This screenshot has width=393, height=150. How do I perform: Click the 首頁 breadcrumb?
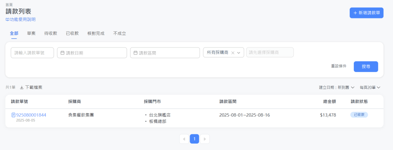click(x=9, y=5)
